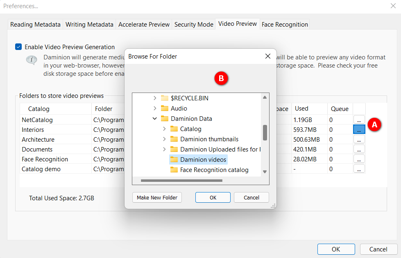Image resolution: width=401 pixels, height=258 pixels.
Task: Open the Security Mode tab
Action: [194, 25]
